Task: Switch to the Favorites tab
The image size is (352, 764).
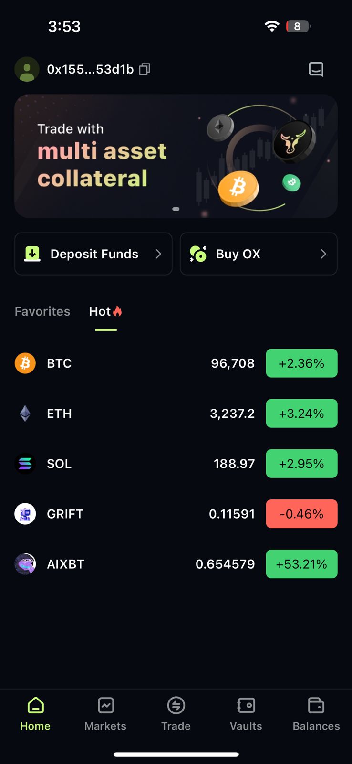Action: [x=42, y=311]
